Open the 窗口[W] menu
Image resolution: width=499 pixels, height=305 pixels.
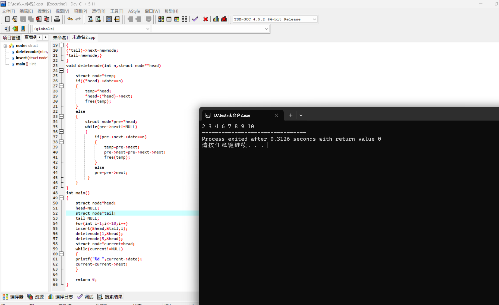point(152,11)
